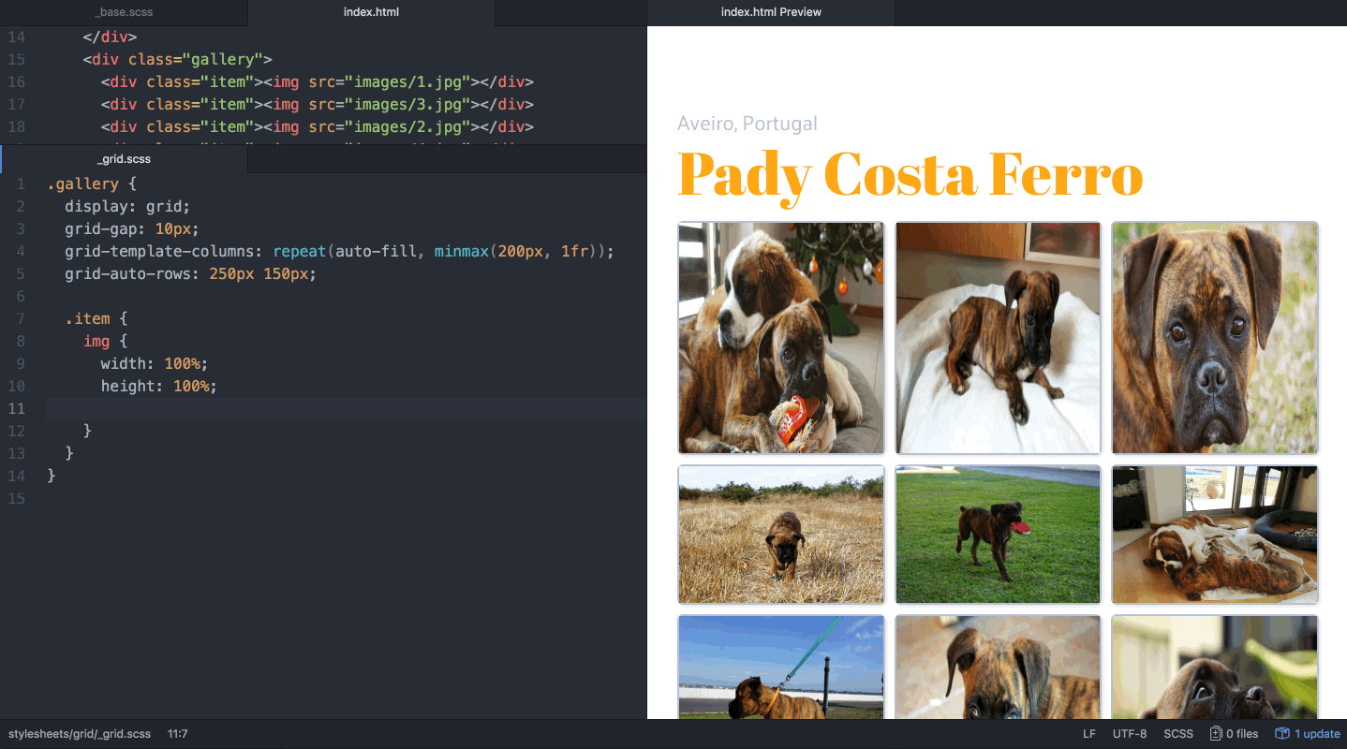Click the grid-template-columns declaration line

(339, 251)
